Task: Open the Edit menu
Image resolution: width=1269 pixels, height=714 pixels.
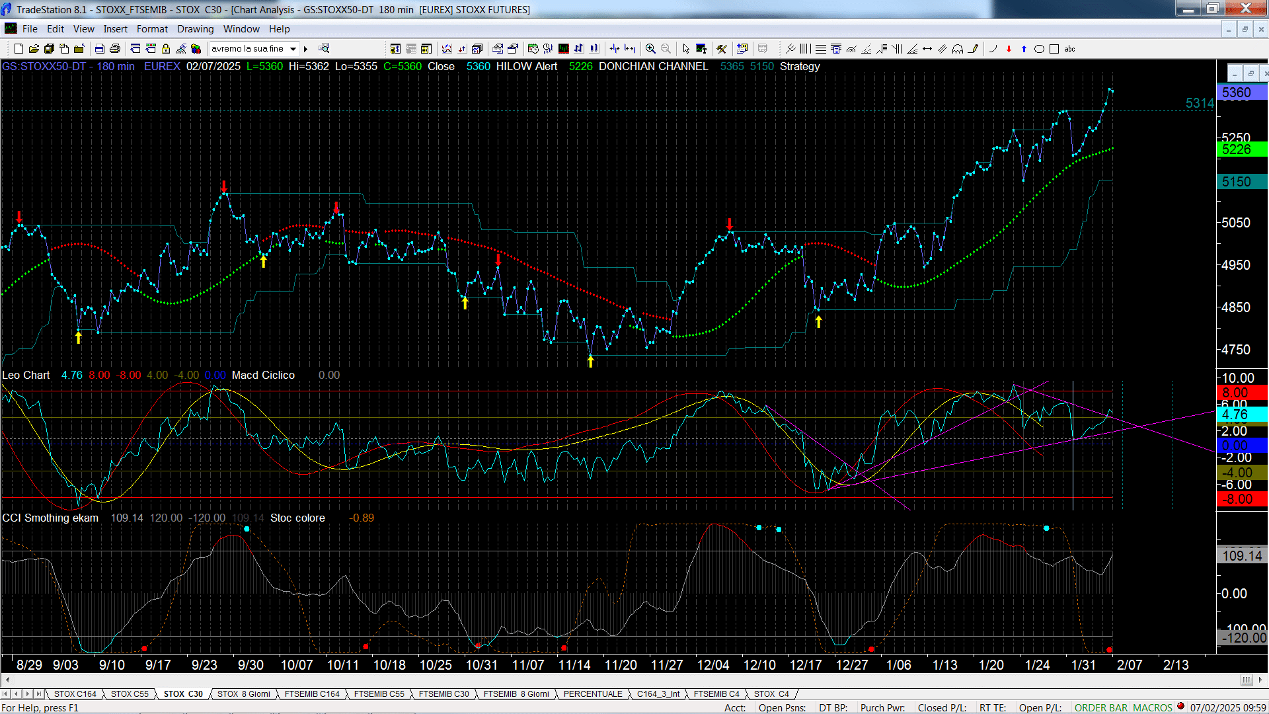Action: point(56,29)
